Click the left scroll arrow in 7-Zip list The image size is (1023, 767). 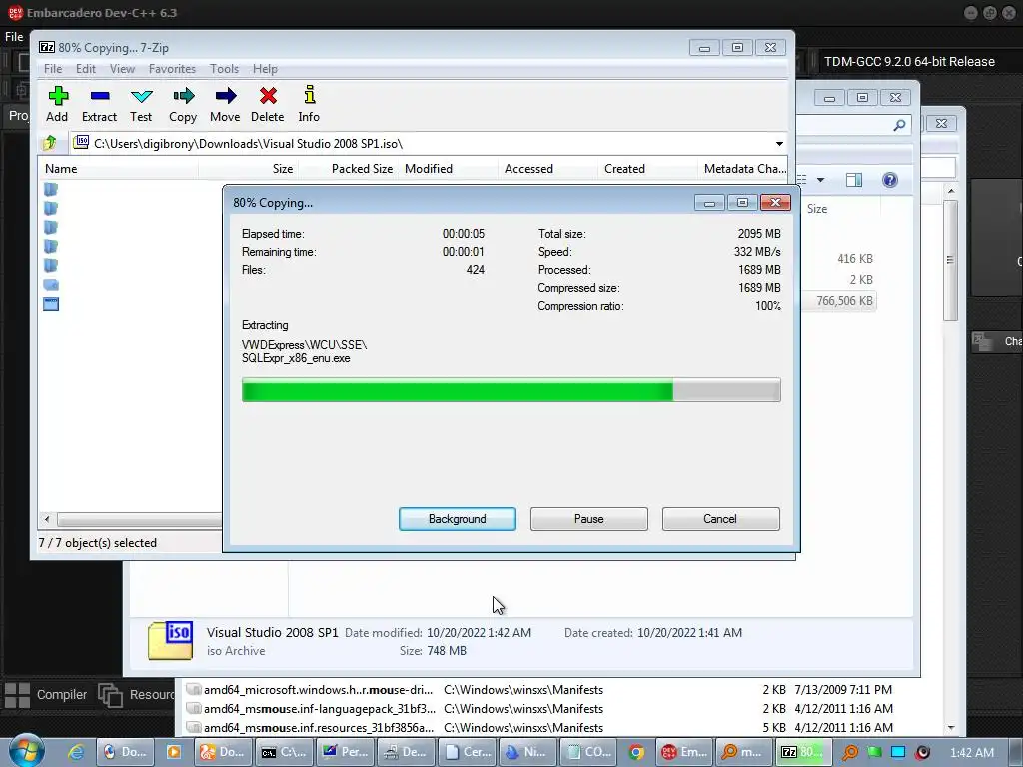[46, 519]
